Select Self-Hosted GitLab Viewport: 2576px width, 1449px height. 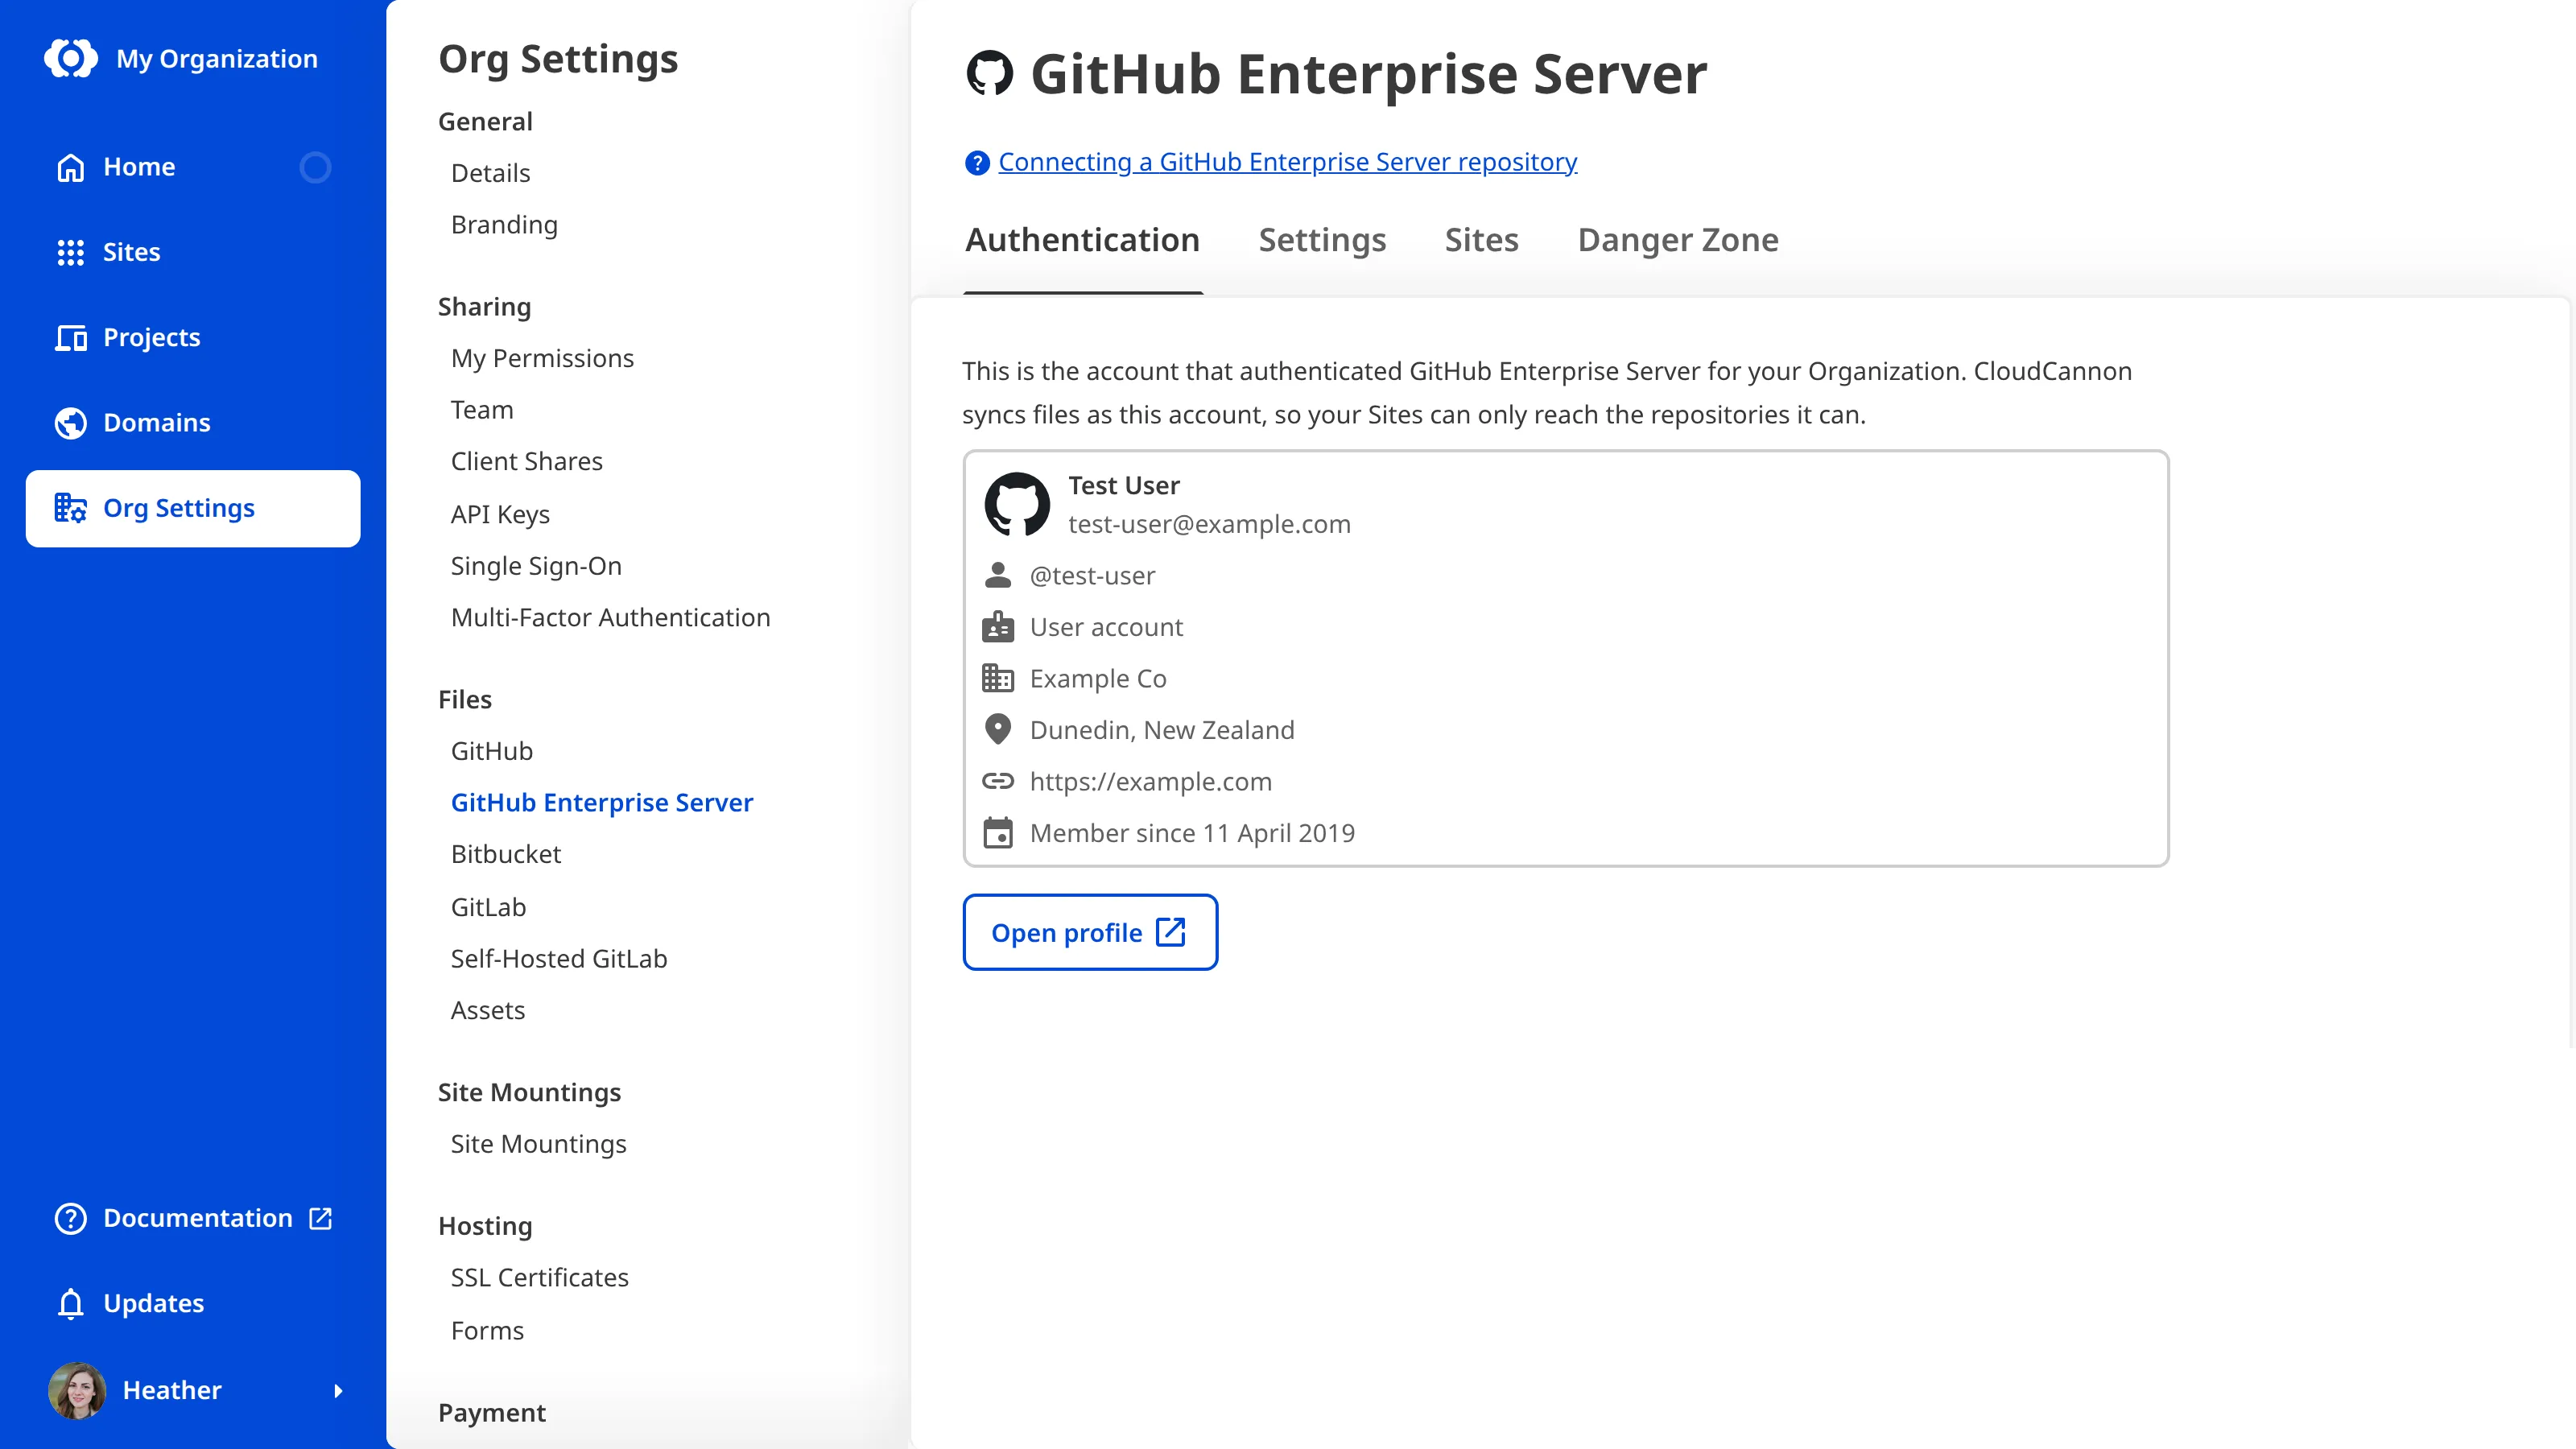click(559, 959)
